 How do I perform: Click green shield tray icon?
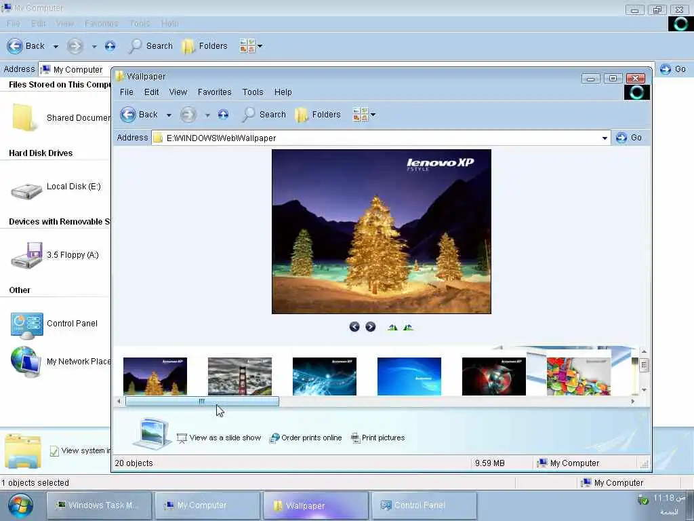(x=643, y=500)
